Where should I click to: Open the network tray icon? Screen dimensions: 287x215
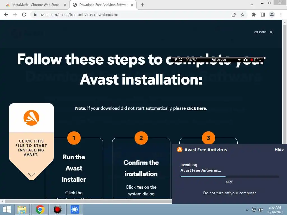pyautogui.click(x=254, y=210)
